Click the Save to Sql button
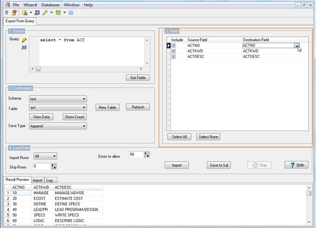 point(219,165)
